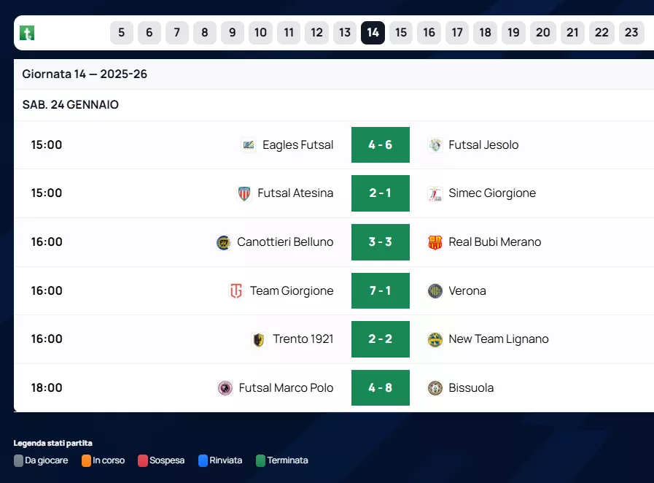Open the 4 - 6 match score

381,145
